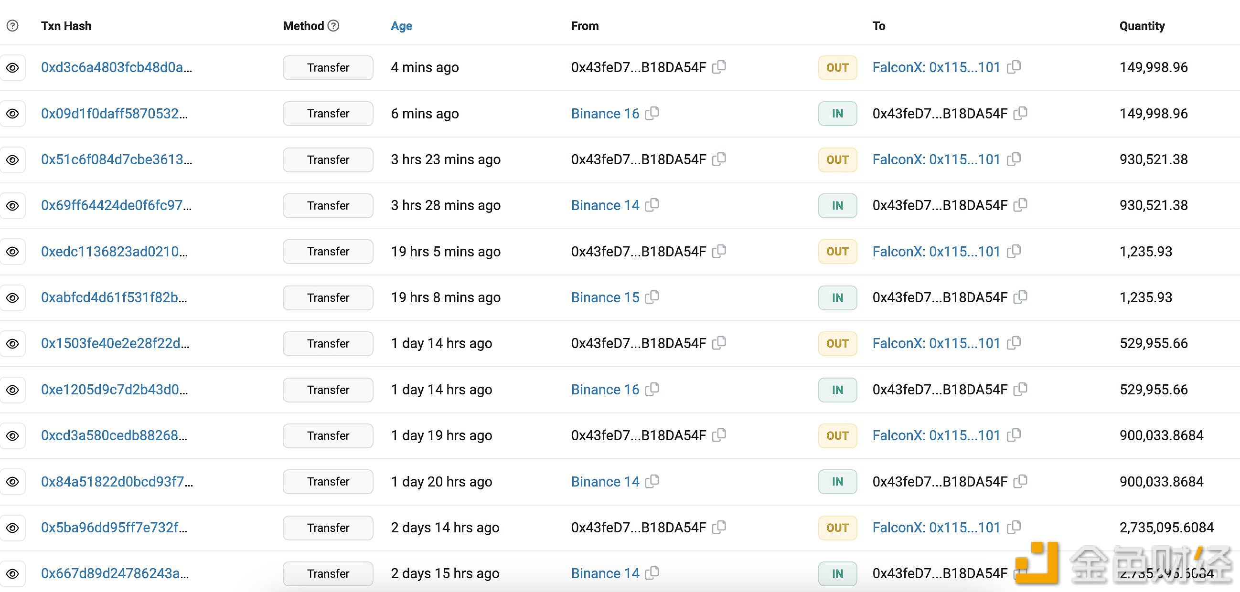Copy From address in 3 hrs 23 mins row
Image resolution: width=1240 pixels, height=592 pixels.
pyautogui.click(x=719, y=159)
